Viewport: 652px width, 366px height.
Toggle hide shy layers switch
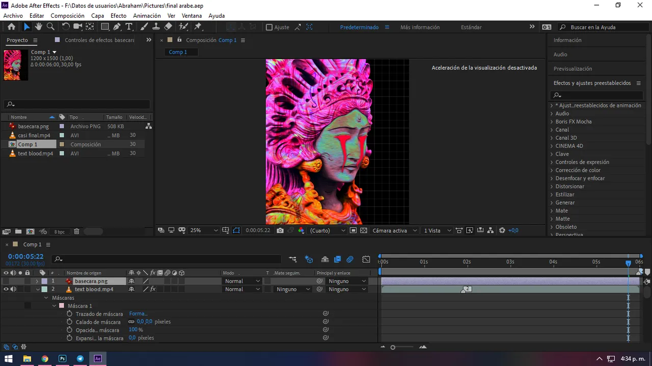click(324, 259)
